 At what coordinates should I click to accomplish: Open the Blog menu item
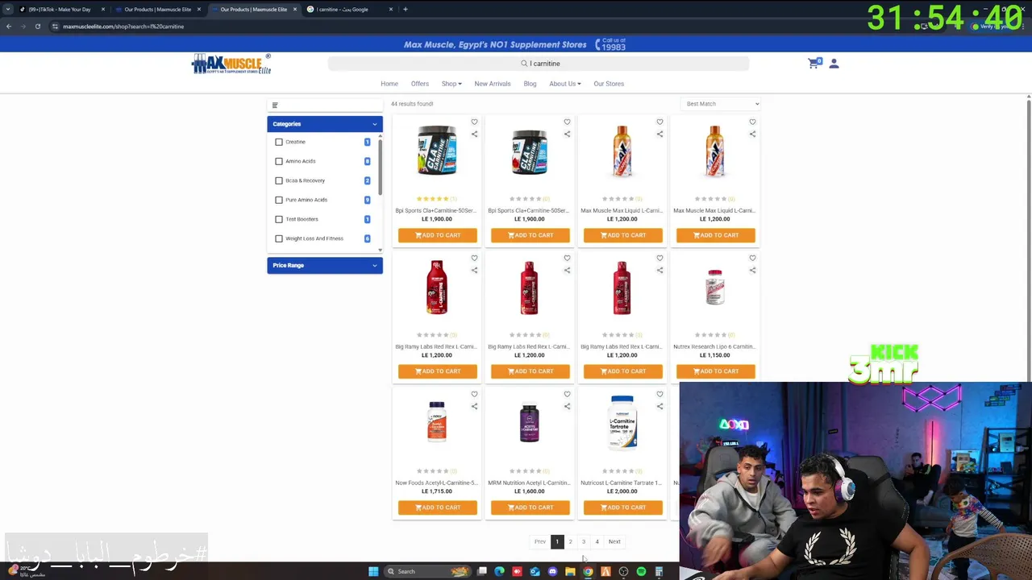(530, 84)
